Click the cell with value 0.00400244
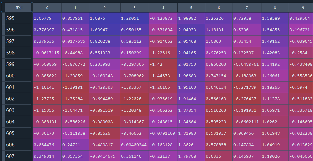The image size is (313, 161). (135, 145)
